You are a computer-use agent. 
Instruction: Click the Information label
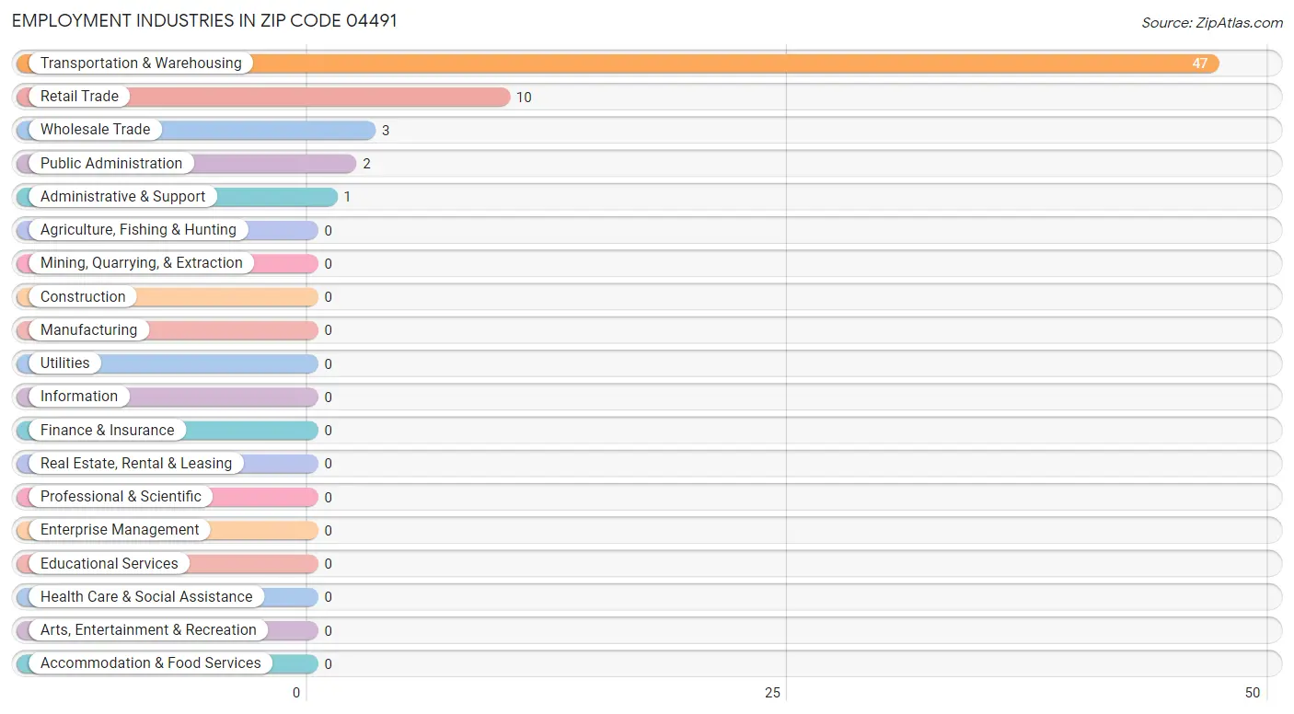79,397
